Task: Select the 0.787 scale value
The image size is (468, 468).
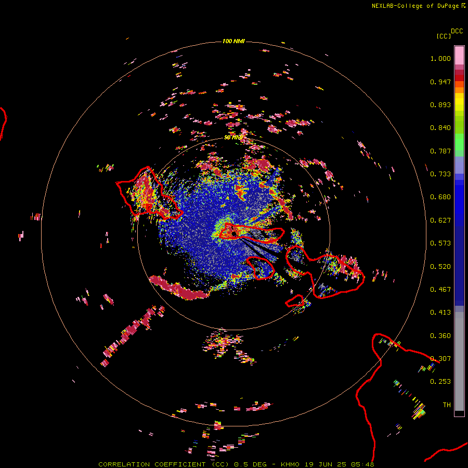Action: (440, 151)
